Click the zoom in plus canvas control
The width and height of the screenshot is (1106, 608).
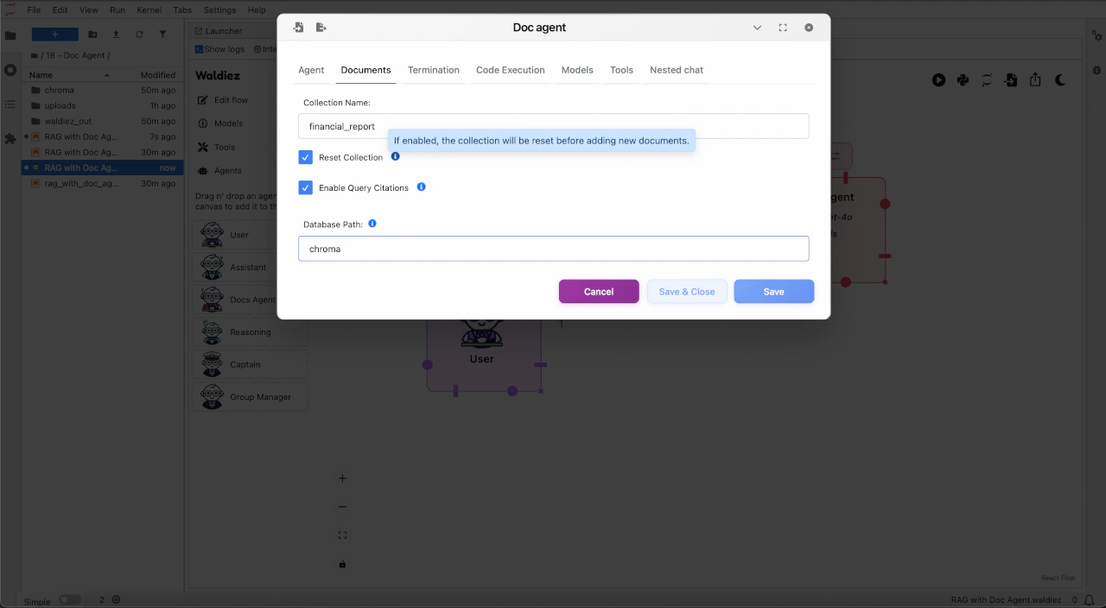click(342, 478)
